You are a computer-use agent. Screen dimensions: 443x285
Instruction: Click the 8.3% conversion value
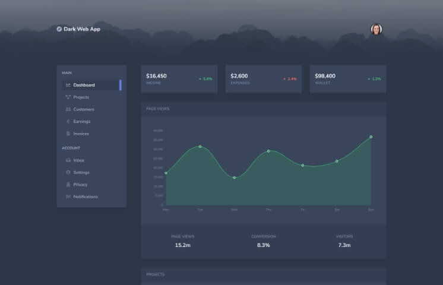click(x=263, y=245)
